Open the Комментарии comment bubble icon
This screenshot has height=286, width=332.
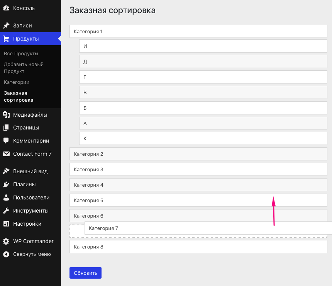tap(6, 141)
